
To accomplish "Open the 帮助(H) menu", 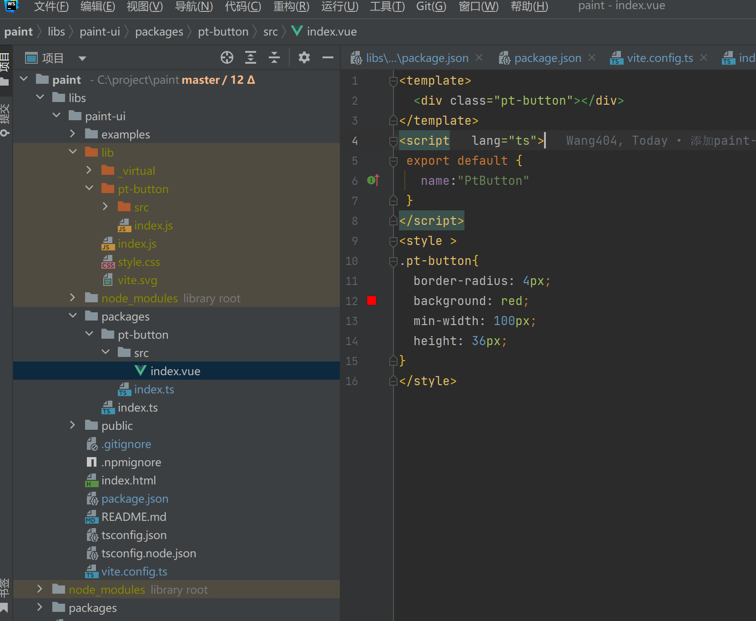I will 529,6.
